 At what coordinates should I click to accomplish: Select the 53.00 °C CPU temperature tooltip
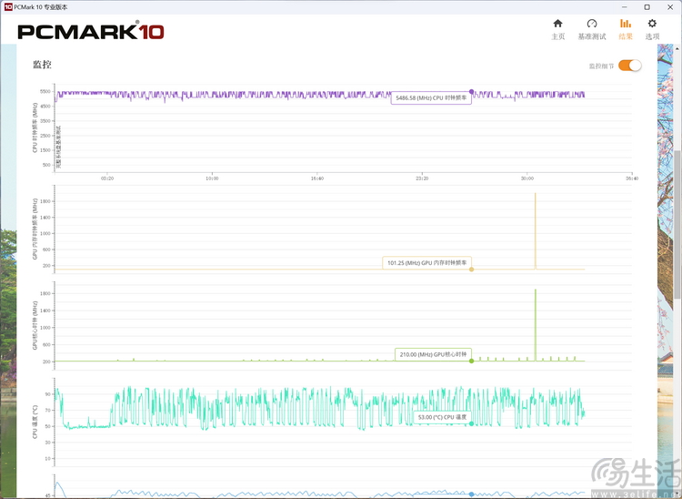442,418
